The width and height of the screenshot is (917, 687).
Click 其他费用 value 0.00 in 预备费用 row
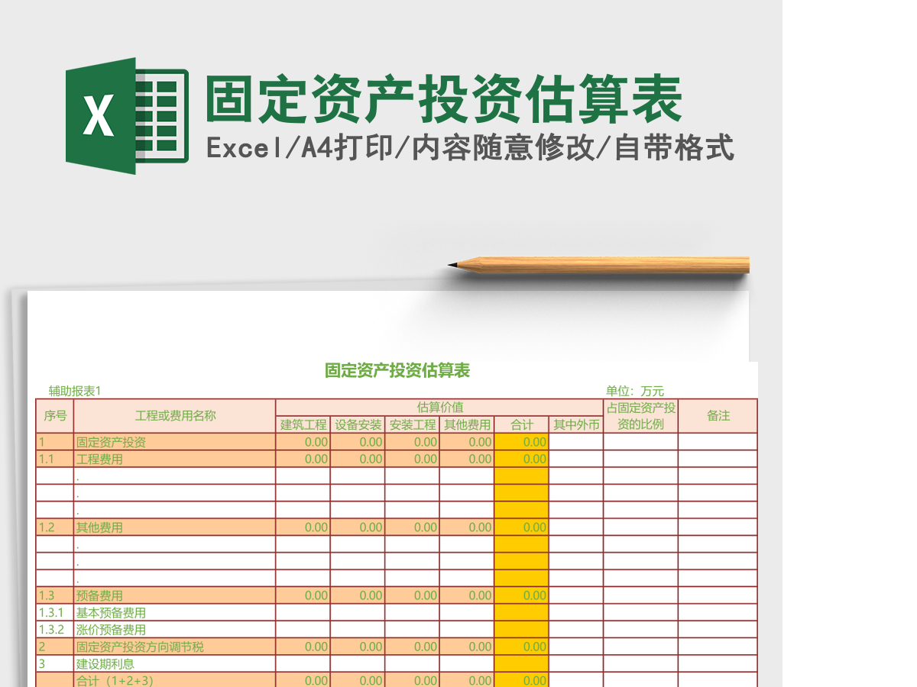pos(467,595)
